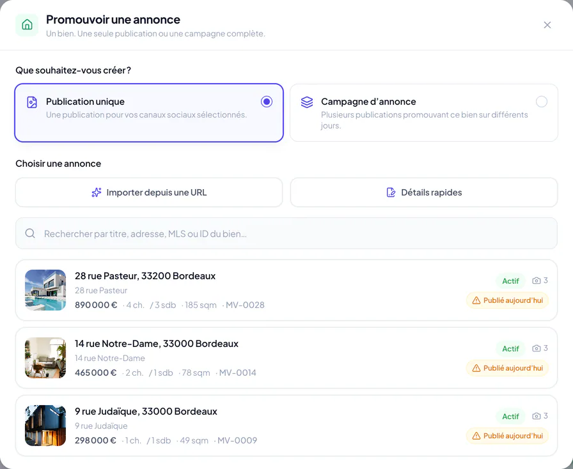Close the Promouvoir une annonce dialog
Screen dimensions: 573x469
[x=547, y=25]
